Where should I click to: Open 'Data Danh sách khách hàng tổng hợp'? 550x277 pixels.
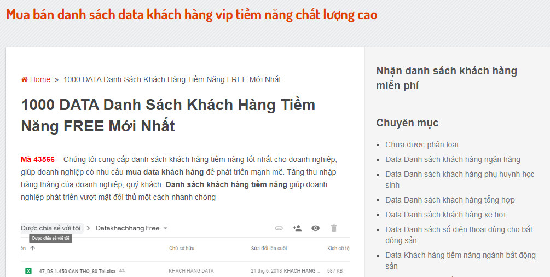[x=450, y=200]
